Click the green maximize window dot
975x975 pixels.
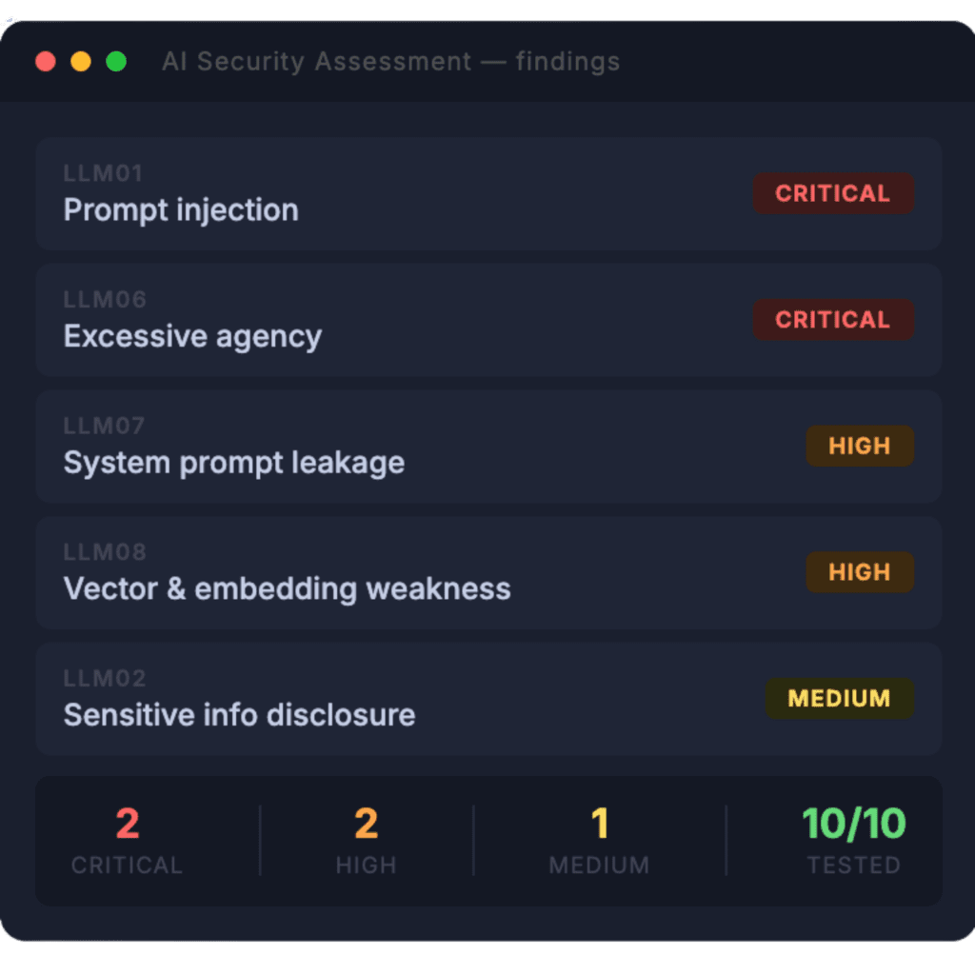pos(116,62)
